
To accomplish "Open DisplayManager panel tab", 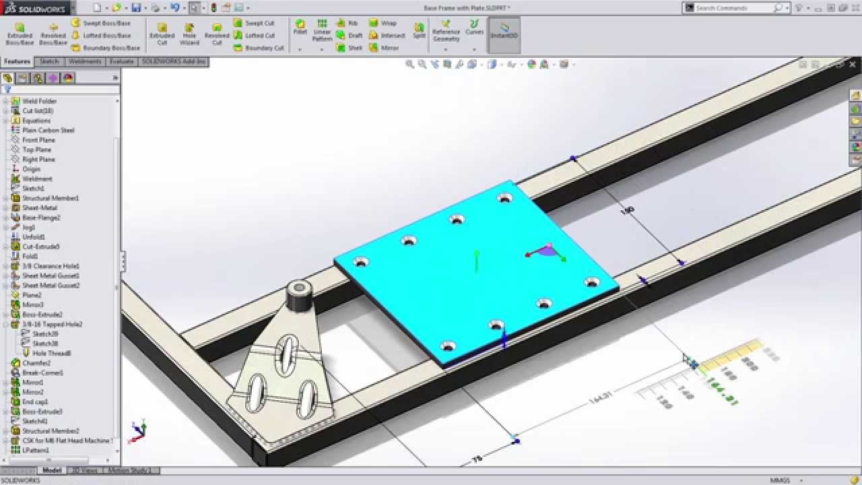I will coord(68,78).
